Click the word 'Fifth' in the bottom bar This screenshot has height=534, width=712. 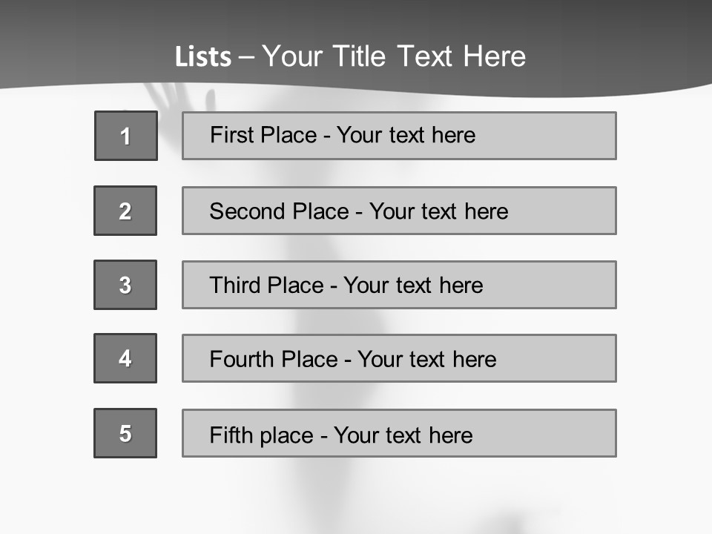(231, 435)
